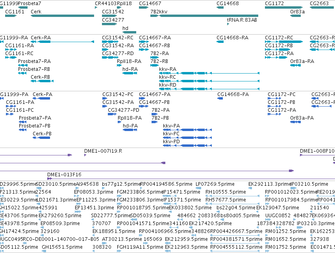Select the CG1161-RC transcript label
This screenshot has height=253, width=335.
point(19,54)
